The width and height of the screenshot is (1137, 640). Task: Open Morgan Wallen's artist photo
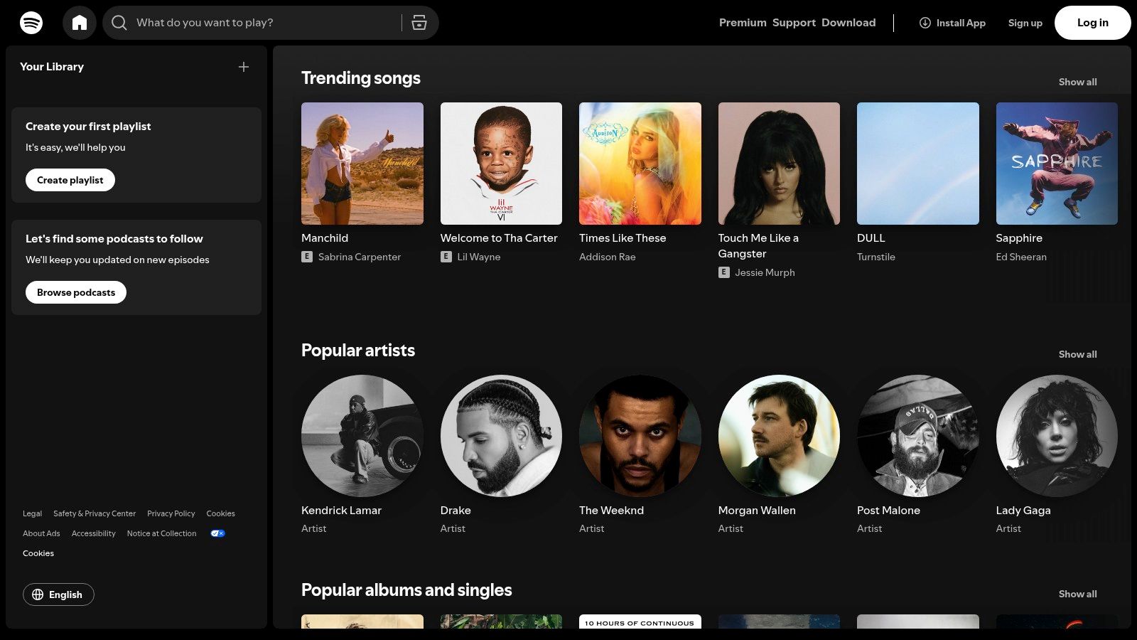click(779, 436)
